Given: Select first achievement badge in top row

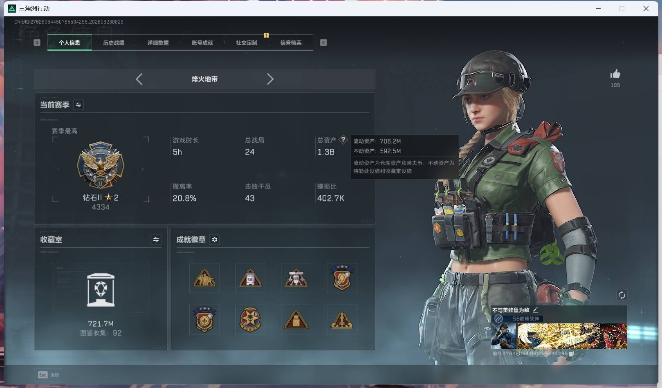Looking at the screenshot, I should [204, 278].
